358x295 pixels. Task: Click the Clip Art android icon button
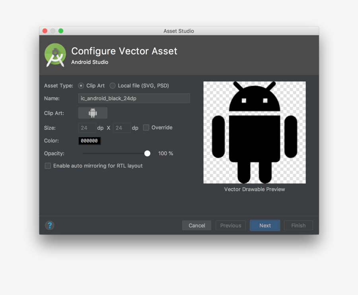point(92,113)
